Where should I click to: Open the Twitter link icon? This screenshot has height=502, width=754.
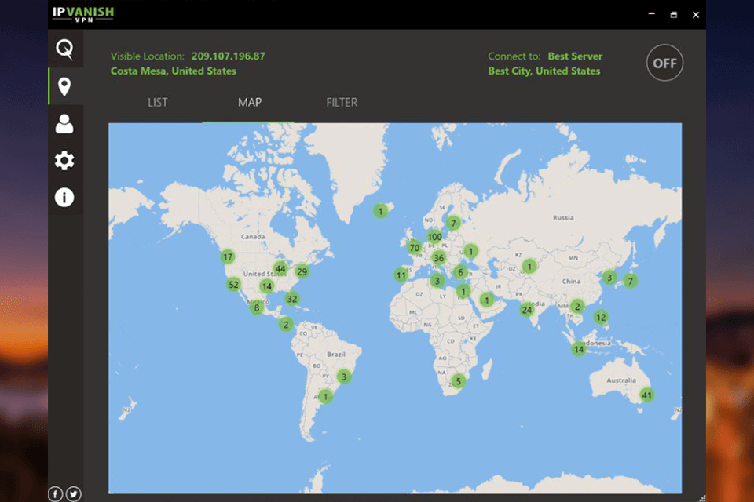74,494
